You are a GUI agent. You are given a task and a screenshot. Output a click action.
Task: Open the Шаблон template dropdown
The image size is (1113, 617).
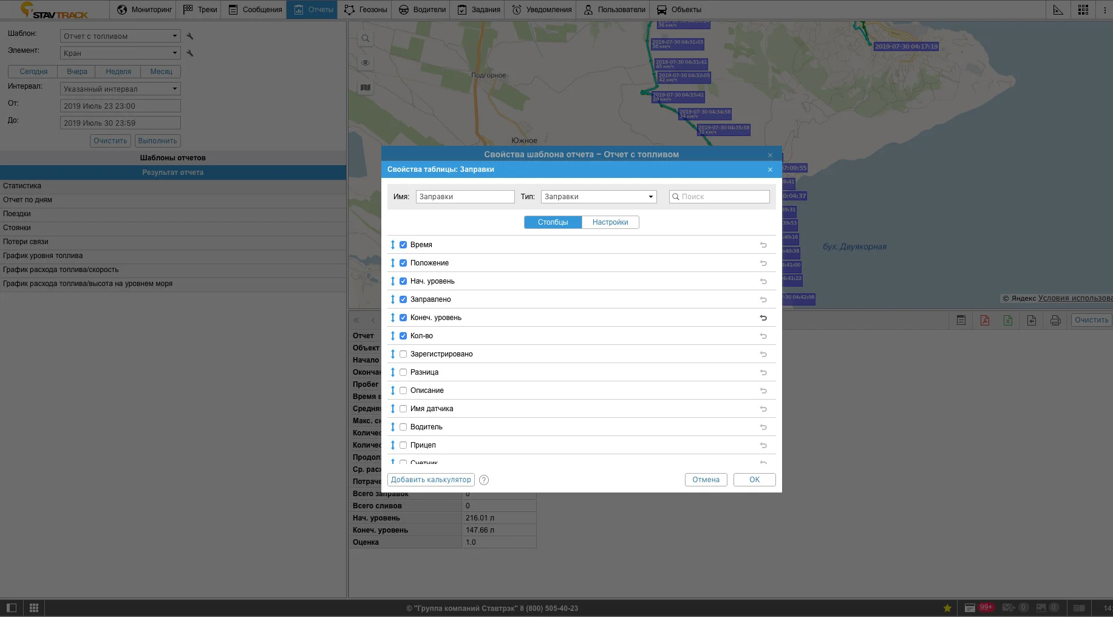(120, 36)
